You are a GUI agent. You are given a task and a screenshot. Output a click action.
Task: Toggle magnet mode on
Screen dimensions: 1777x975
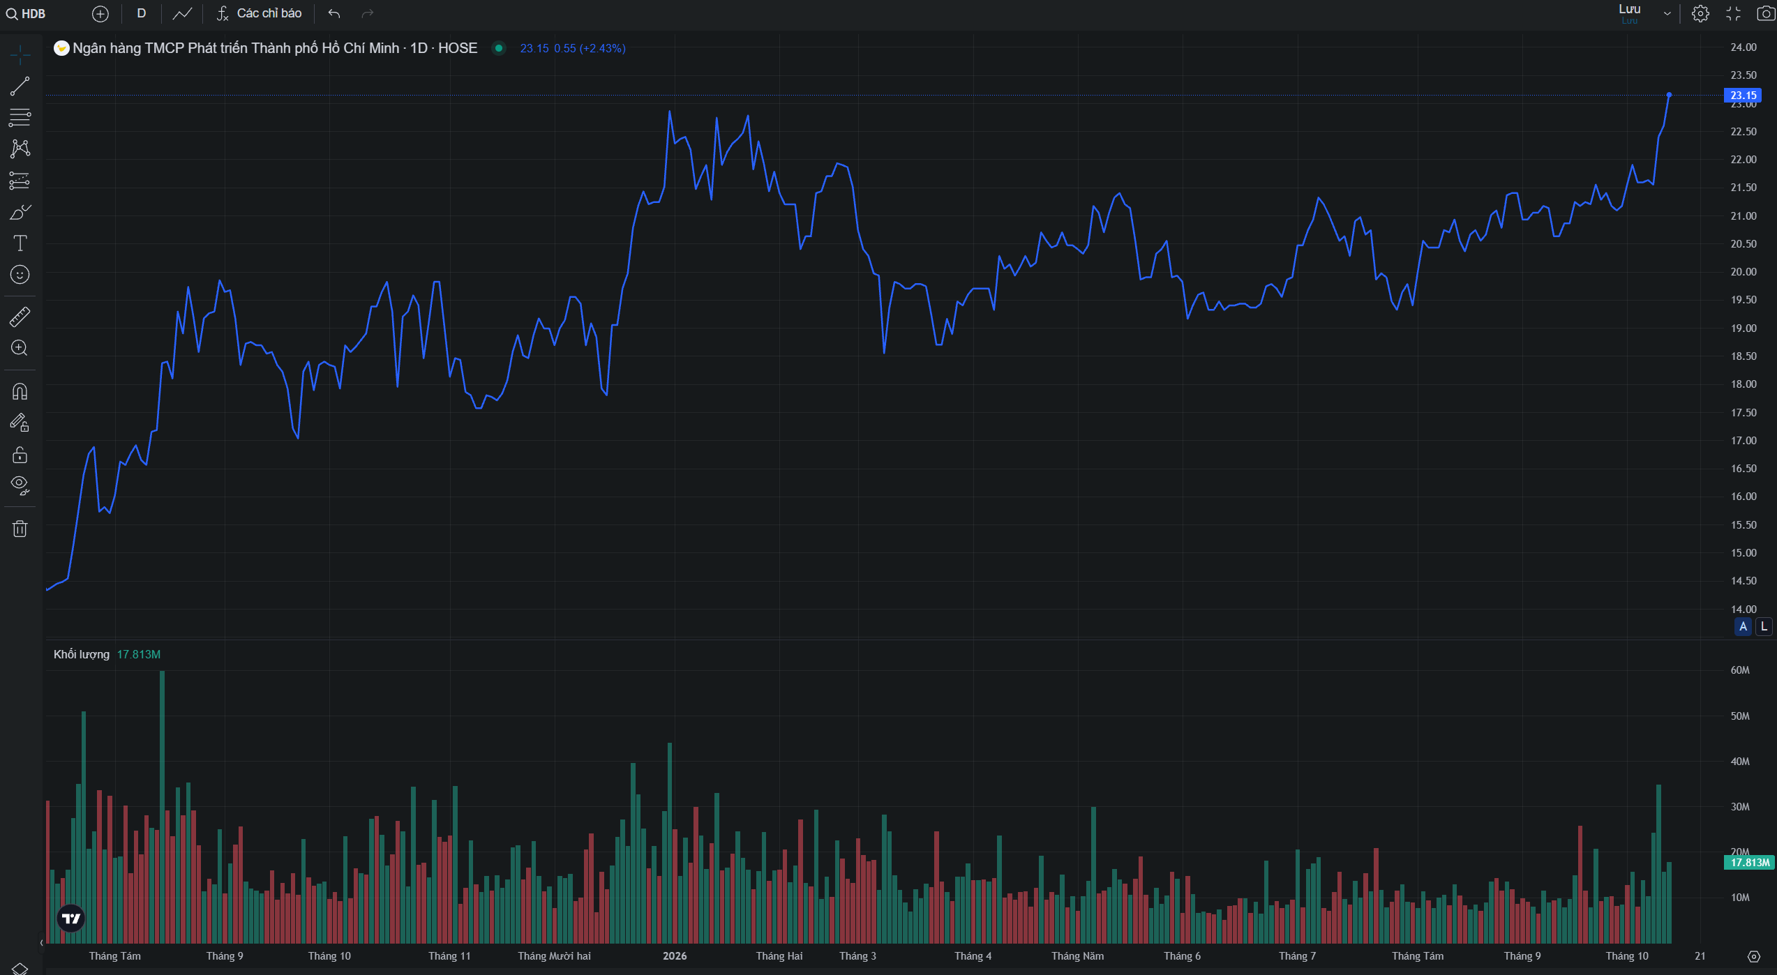(x=20, y=391)
